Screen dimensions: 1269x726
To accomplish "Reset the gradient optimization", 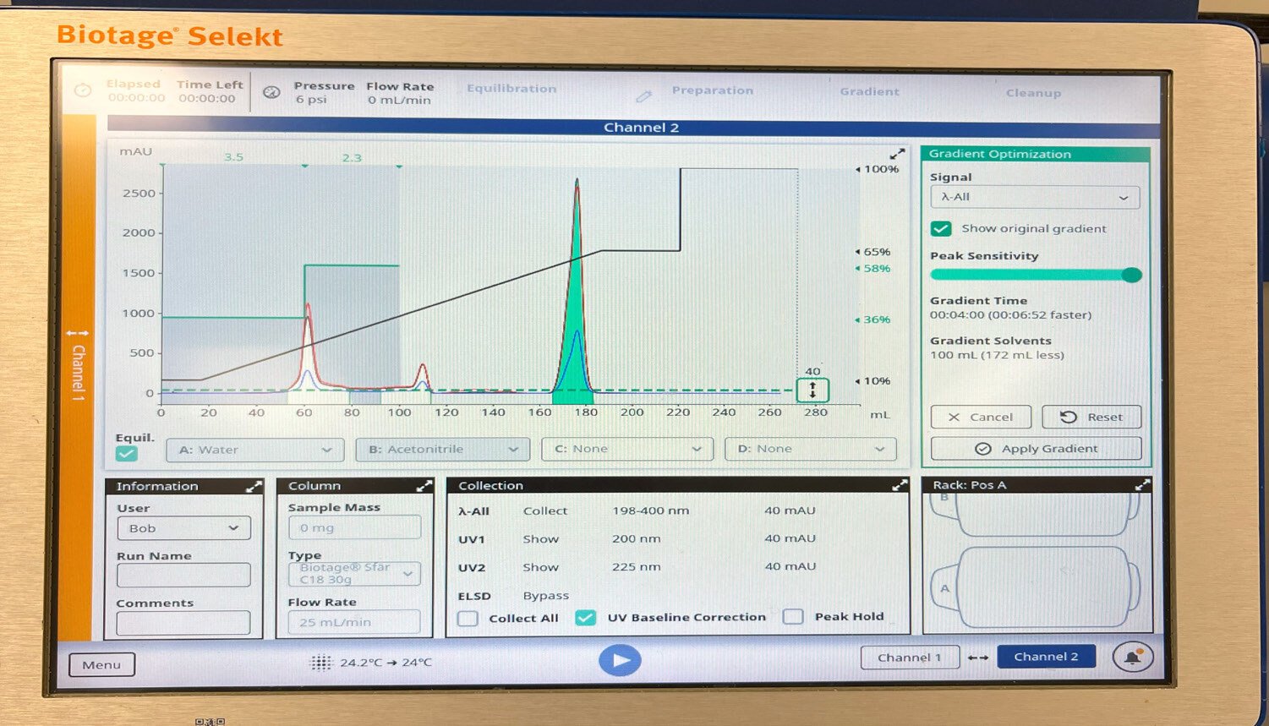I will tap(1091, 417).
